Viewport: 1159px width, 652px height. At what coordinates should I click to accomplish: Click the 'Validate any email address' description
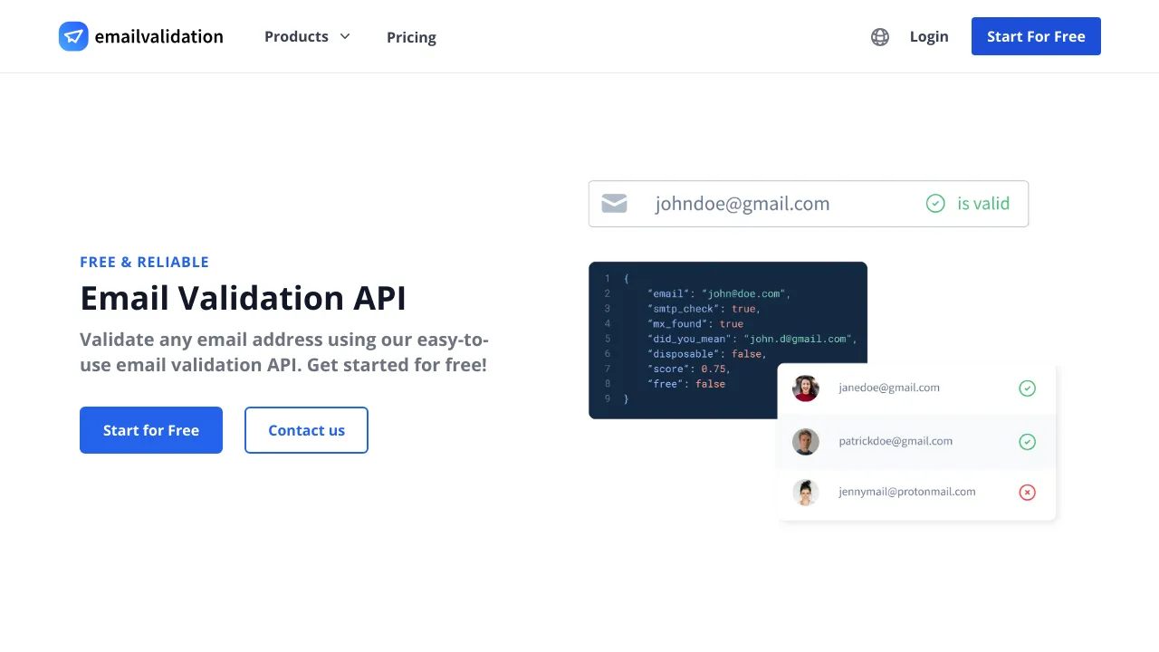[284, 352]
